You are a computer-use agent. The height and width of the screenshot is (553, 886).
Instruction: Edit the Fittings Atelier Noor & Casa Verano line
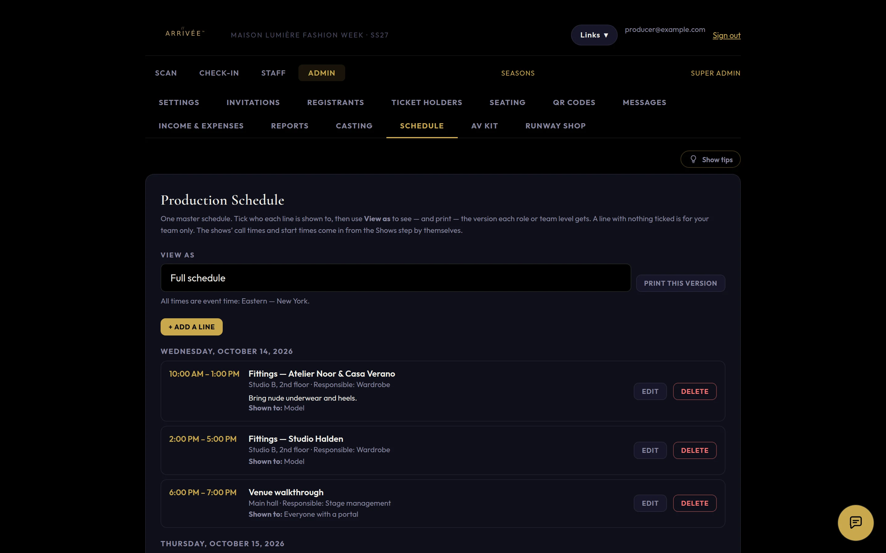pos(650,391)
